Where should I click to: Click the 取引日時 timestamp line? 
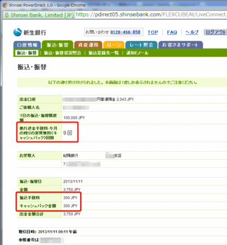click(x=48, y=232)
